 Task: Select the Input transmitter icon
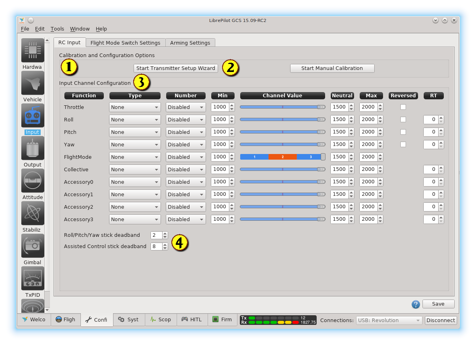(x=33, y=116)
